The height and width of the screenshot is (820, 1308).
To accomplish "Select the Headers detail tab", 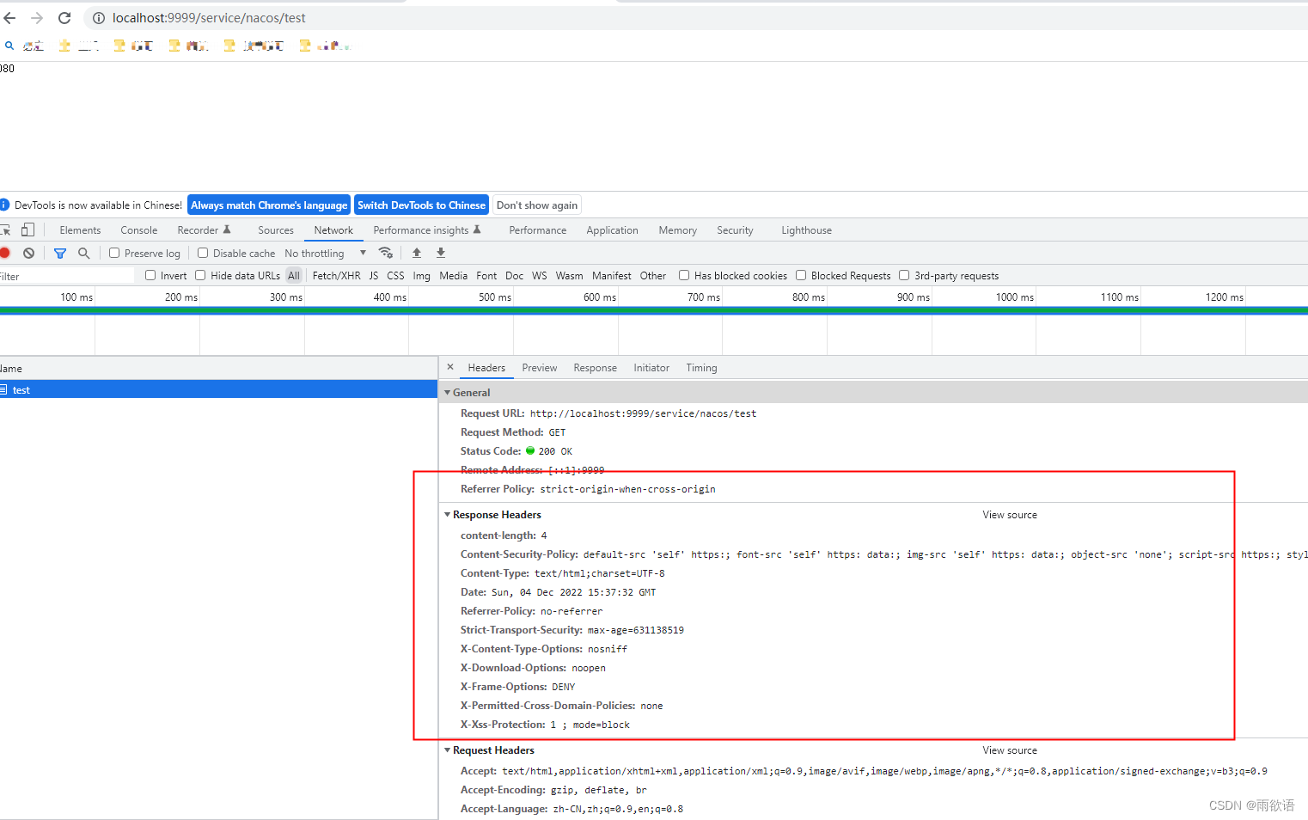I will [x=486, y=368].
